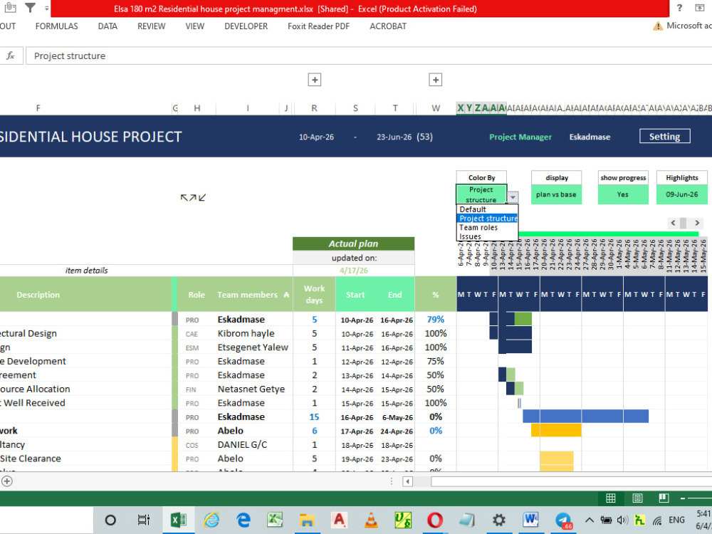
Task: Open Task View on the taskbar
Action: [x=144, y=520]
